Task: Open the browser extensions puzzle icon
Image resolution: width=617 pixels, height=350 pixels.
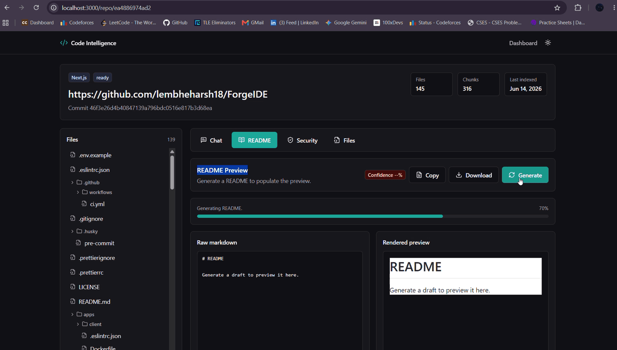Action: coord(578,8)
